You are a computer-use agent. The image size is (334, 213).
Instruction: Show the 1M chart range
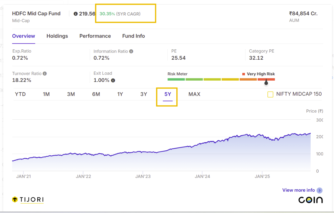(46, 94)
